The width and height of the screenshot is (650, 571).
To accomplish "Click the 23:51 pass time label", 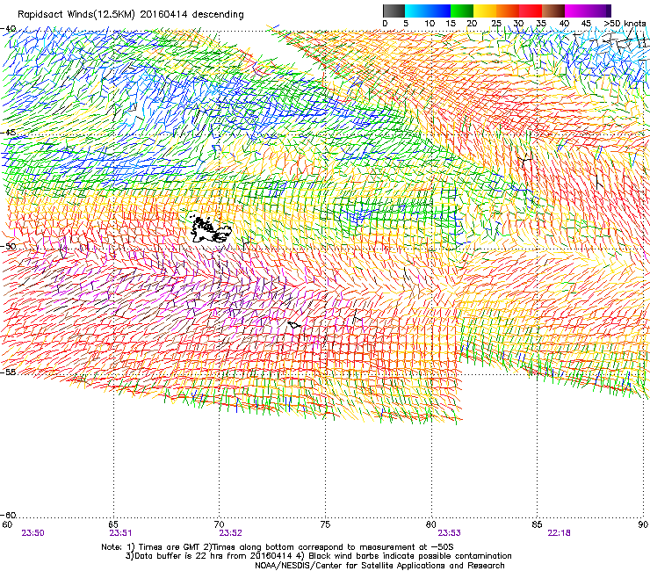I will click(x=120, y=533).
